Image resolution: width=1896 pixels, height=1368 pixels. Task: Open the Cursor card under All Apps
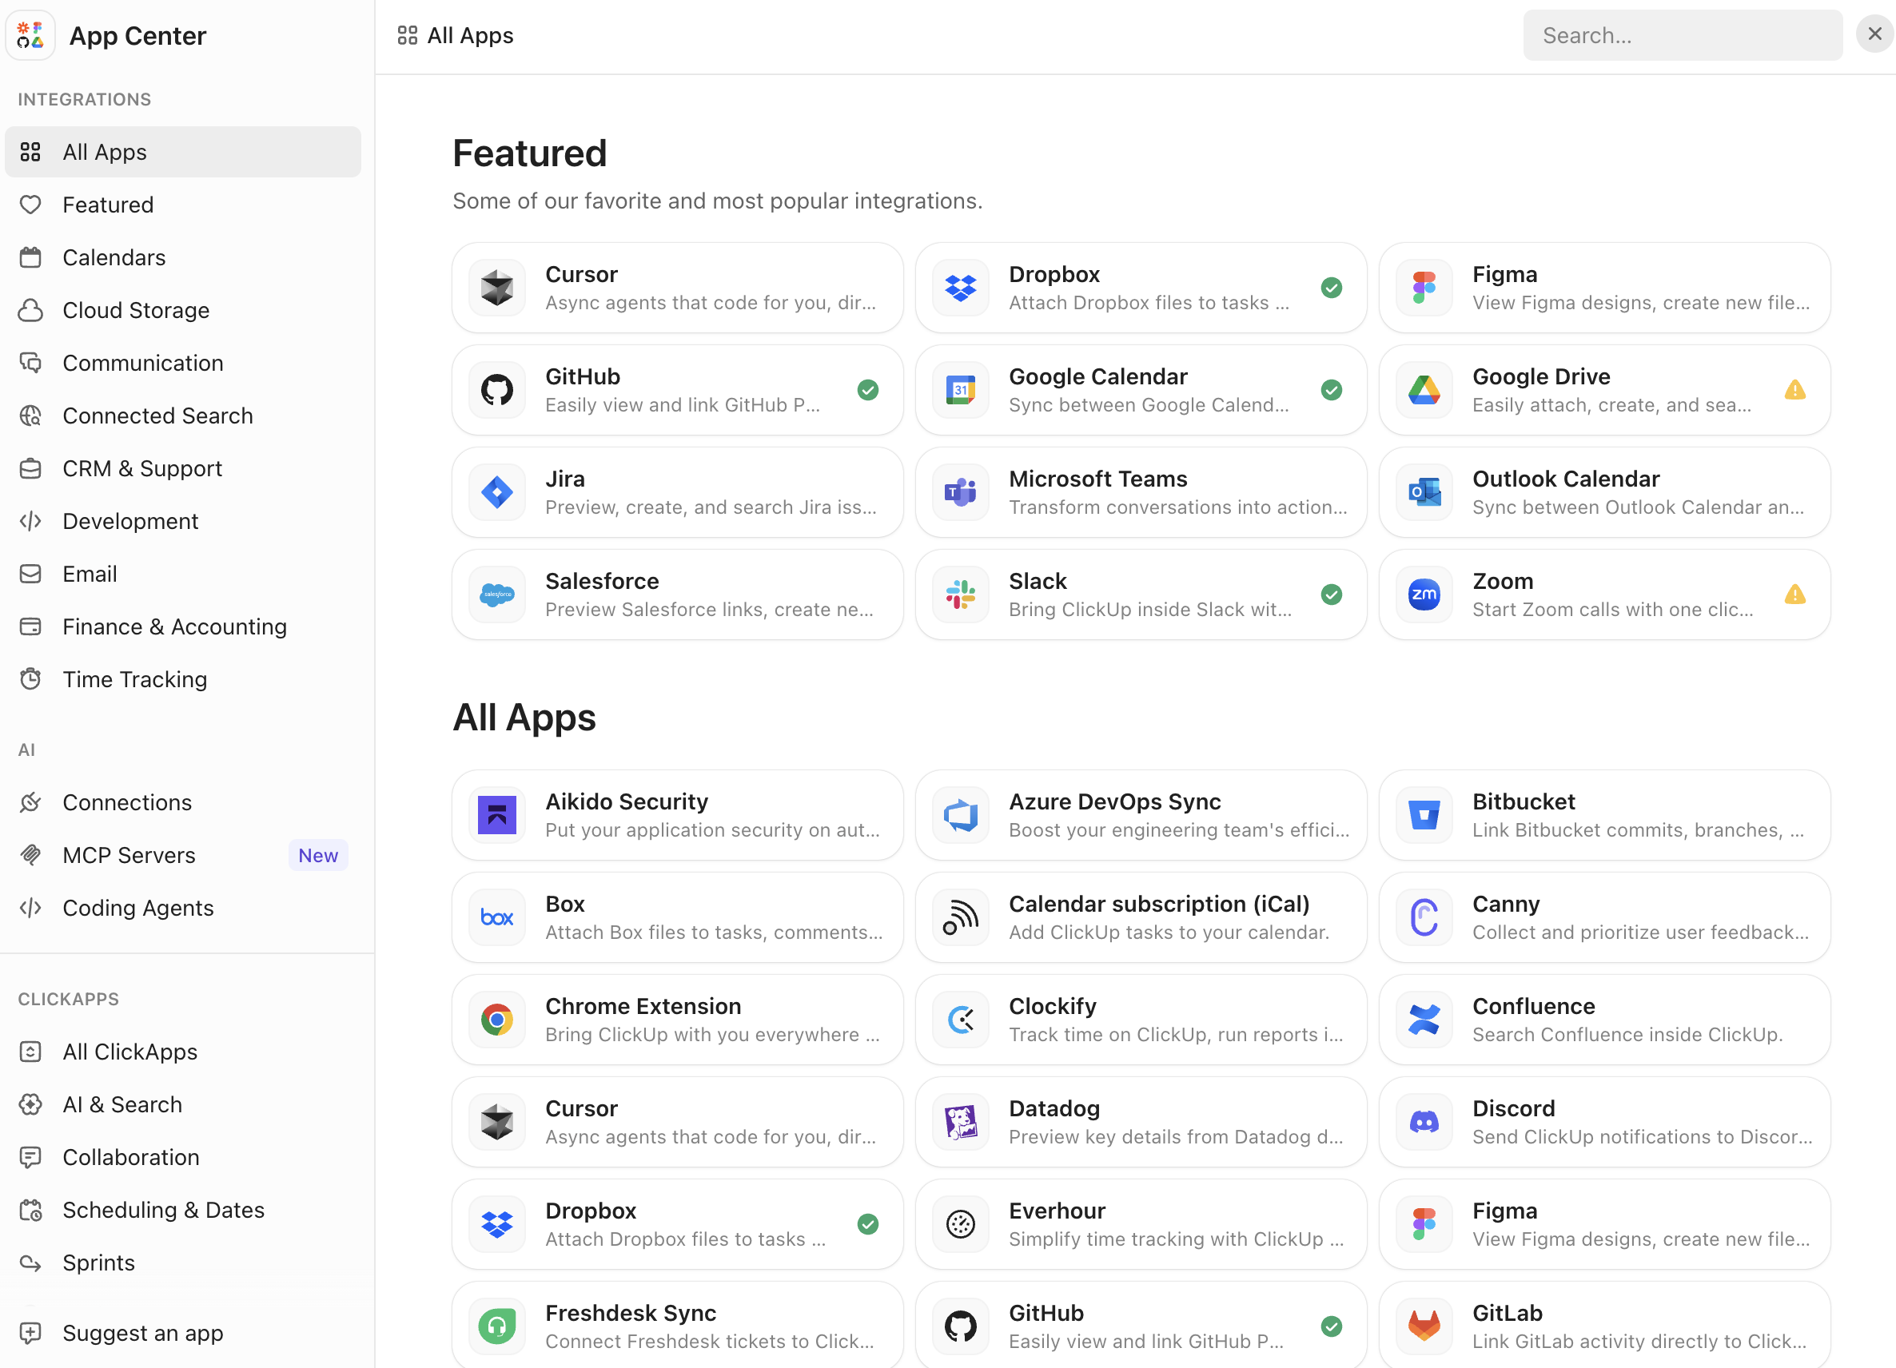click(677, 1121)
